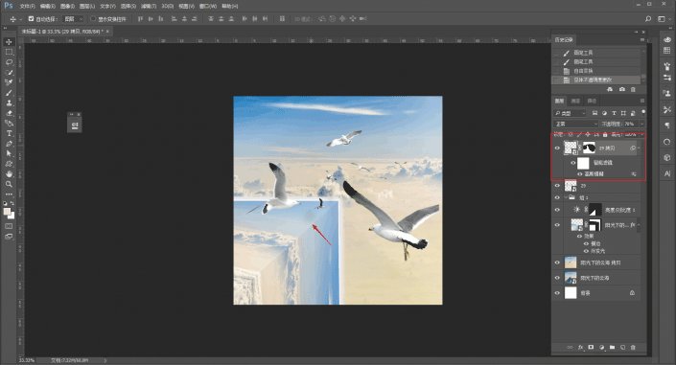Open the Color panel palette icon
676x365 pixels.
(667, 39)
